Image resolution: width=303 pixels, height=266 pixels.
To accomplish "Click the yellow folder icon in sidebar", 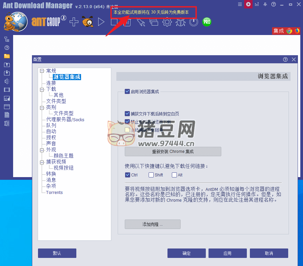I will tap(7, 56).
